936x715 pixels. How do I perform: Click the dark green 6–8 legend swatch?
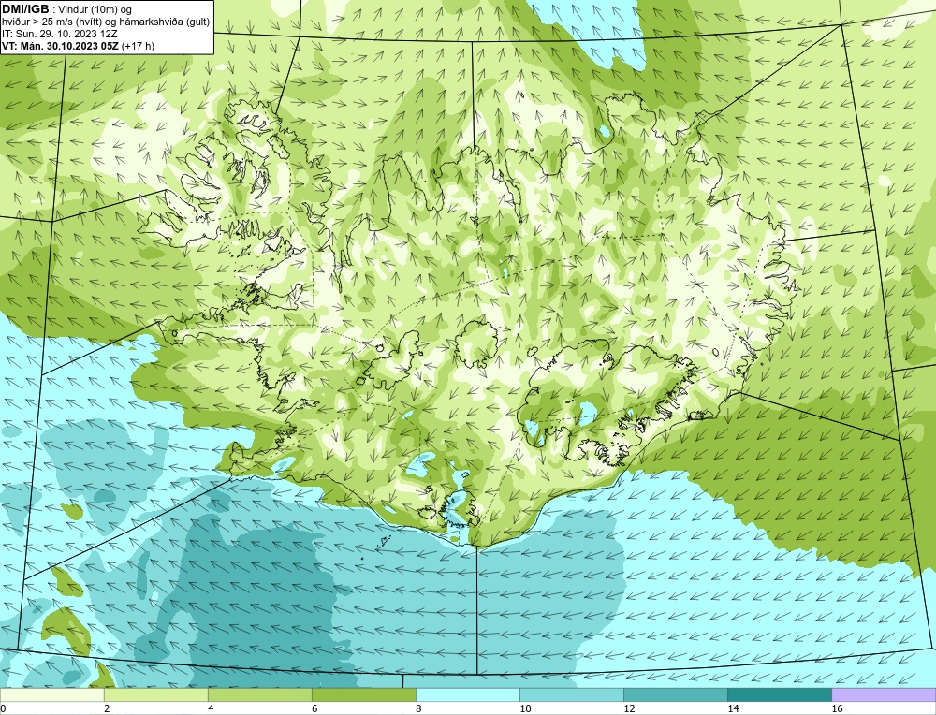363,694
